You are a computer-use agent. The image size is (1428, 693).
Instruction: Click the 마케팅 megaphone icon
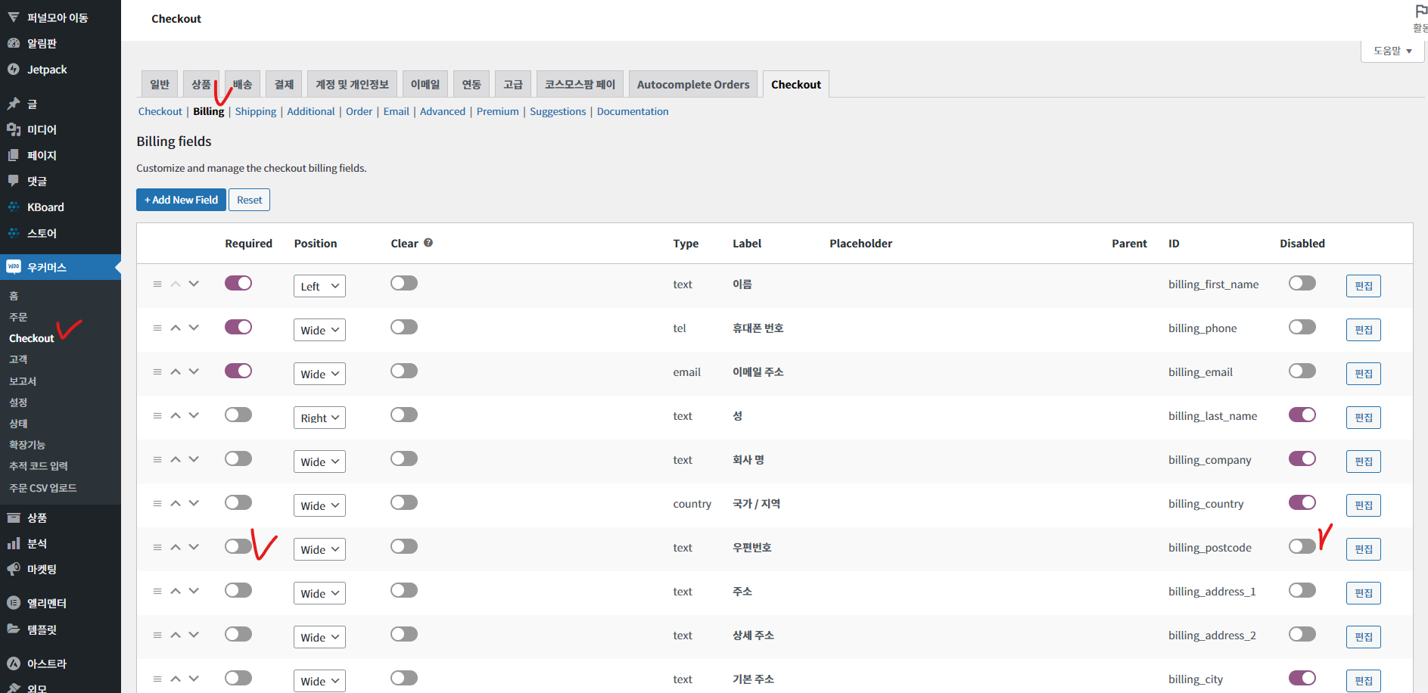click(14, 569)
